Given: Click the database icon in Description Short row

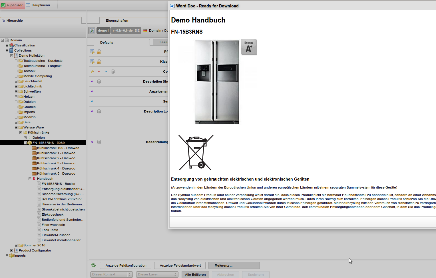Looking at the screenshot, I should 99,81.
